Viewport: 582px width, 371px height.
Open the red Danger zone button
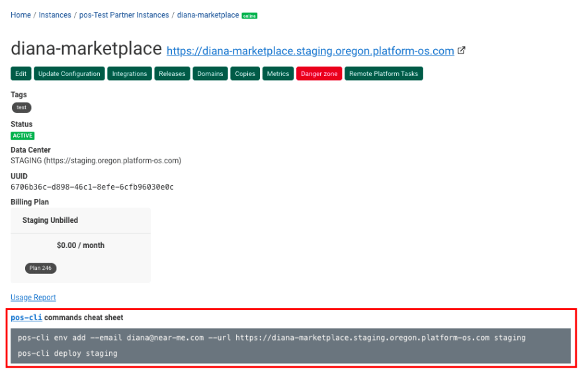click(x=319, y=73)
